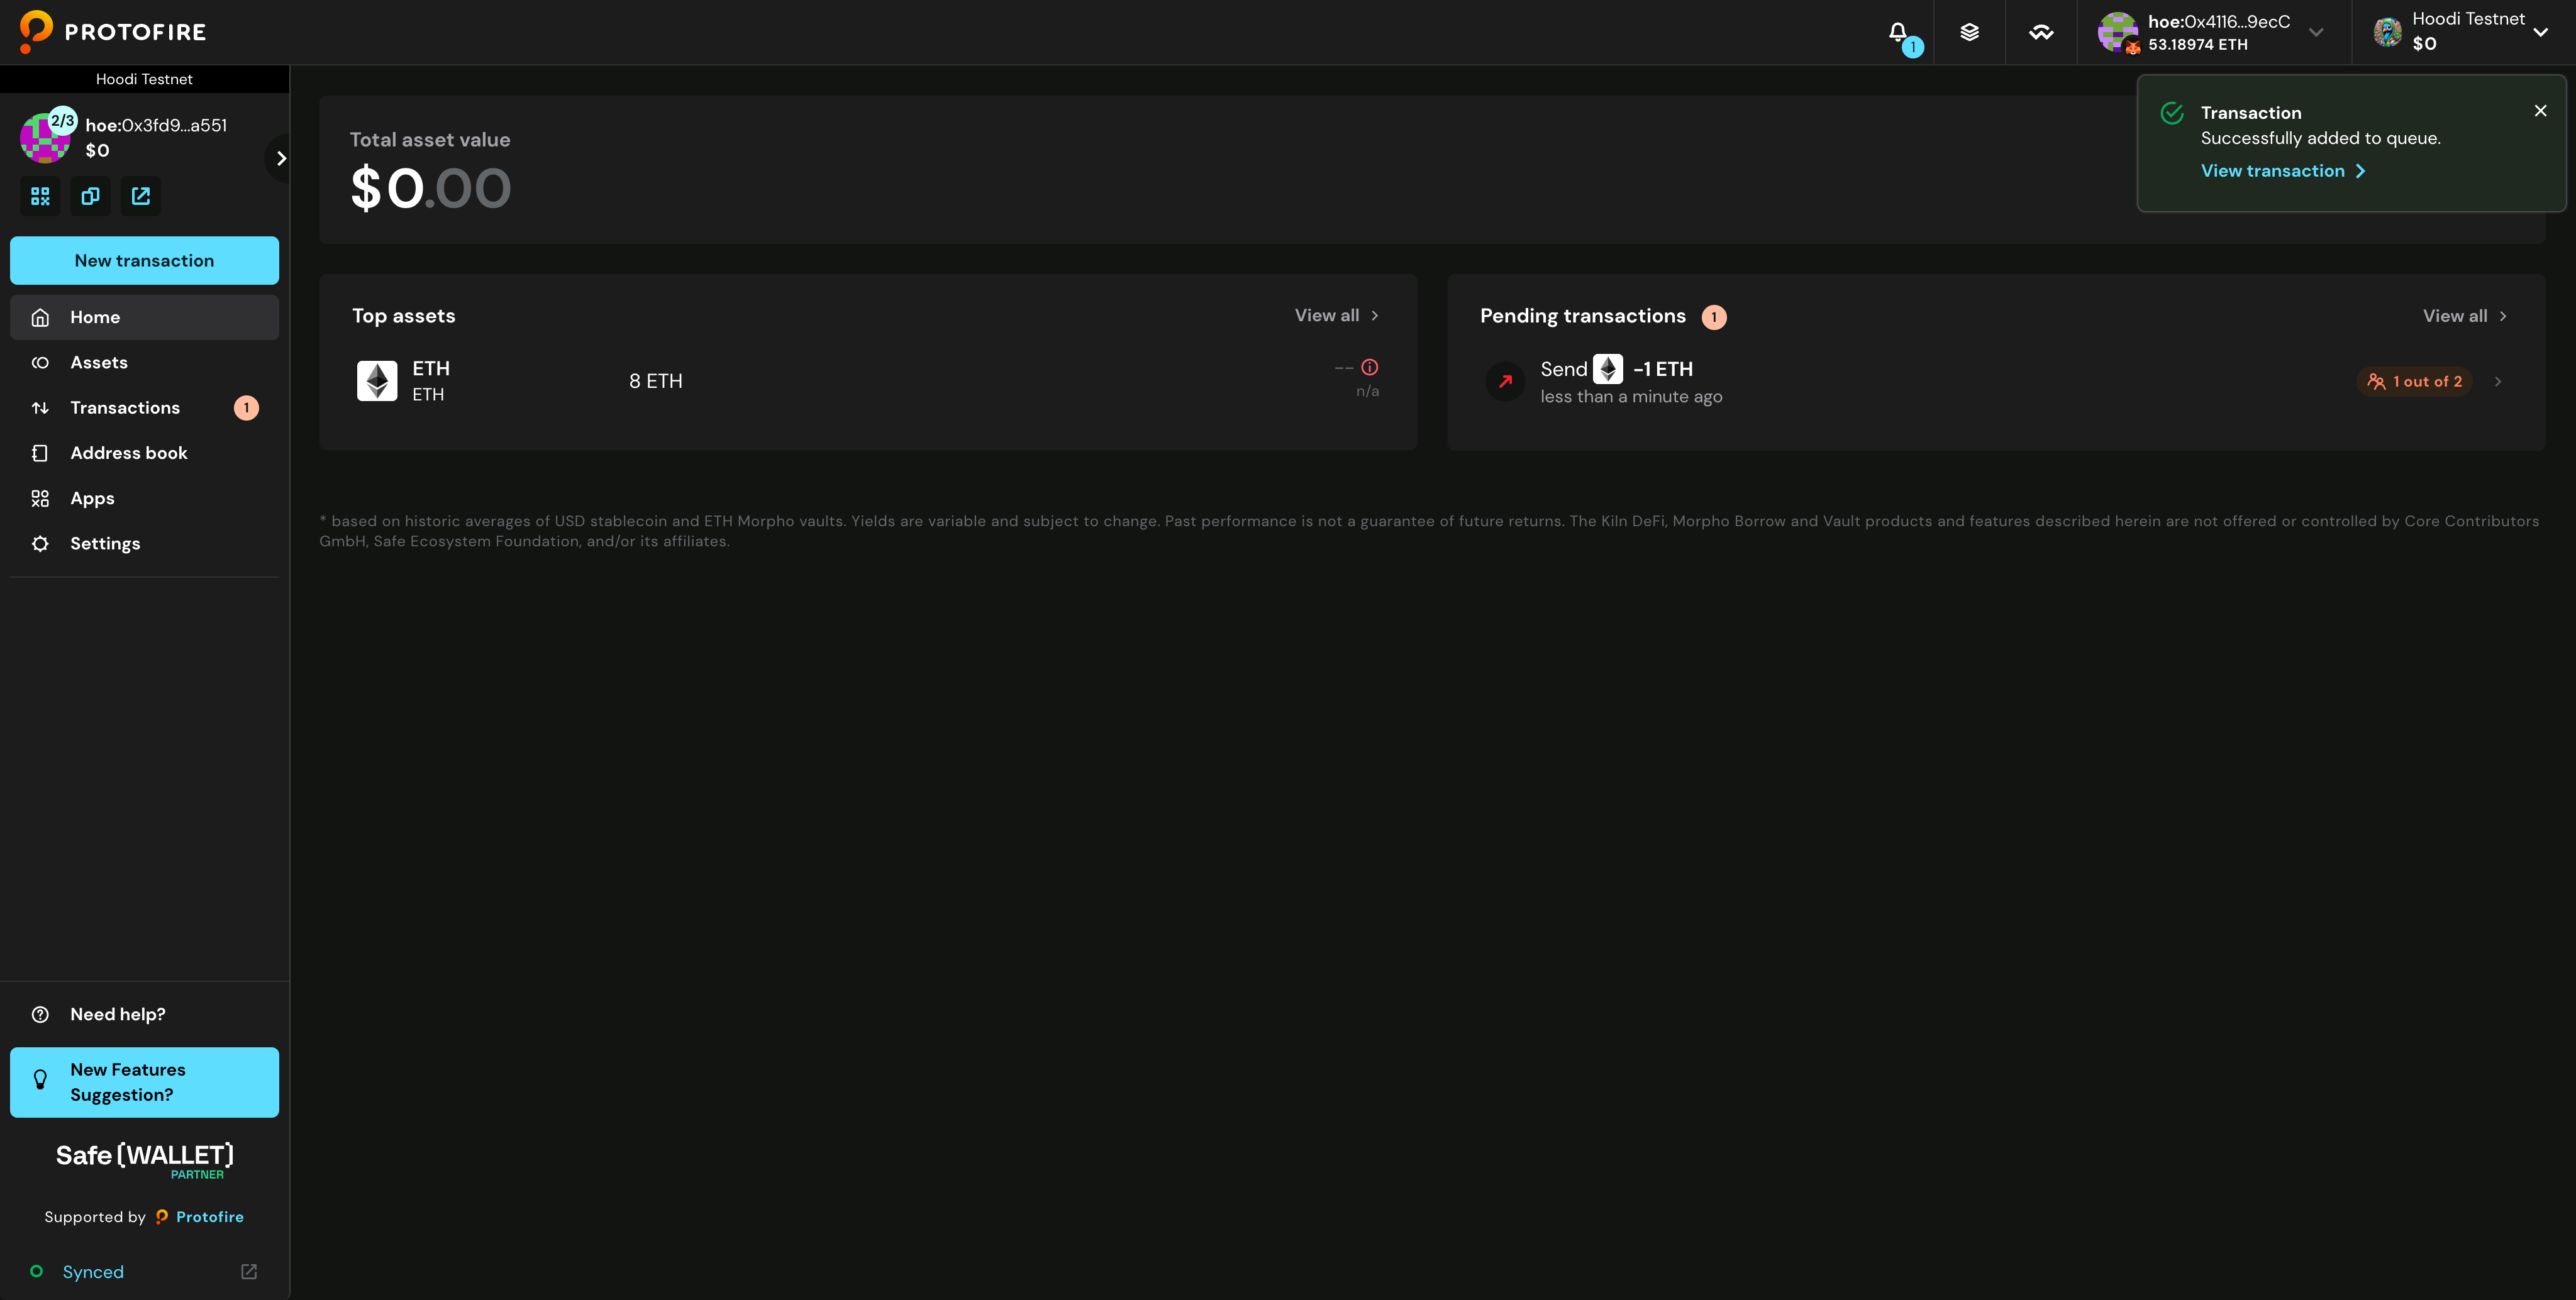The image size is (2576, 1300).
Task: Go to the Assets menu item
Action: pyautogui.click(x=99, y=363)
